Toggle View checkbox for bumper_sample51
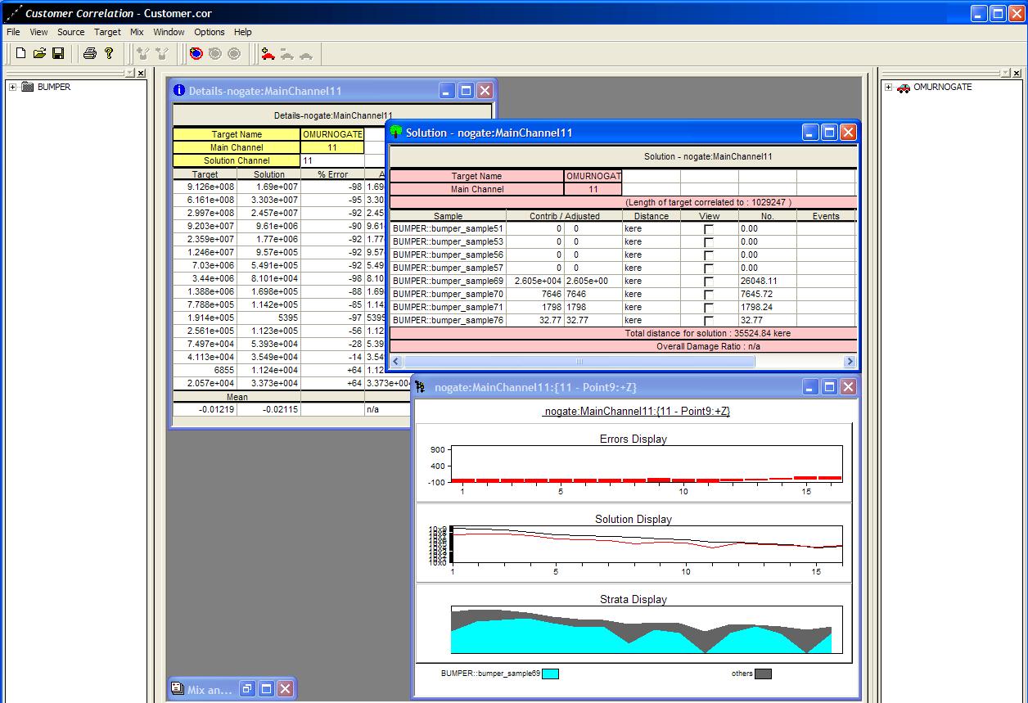 pyautogui.click(x=709, y=229)
